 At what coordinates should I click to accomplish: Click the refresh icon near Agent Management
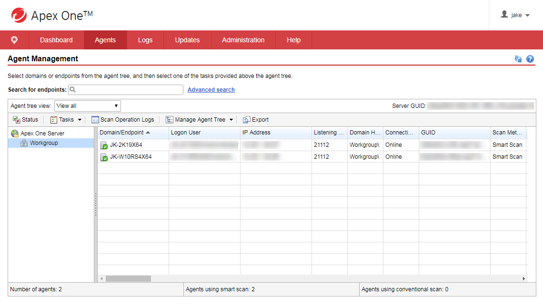click(518, 59)
